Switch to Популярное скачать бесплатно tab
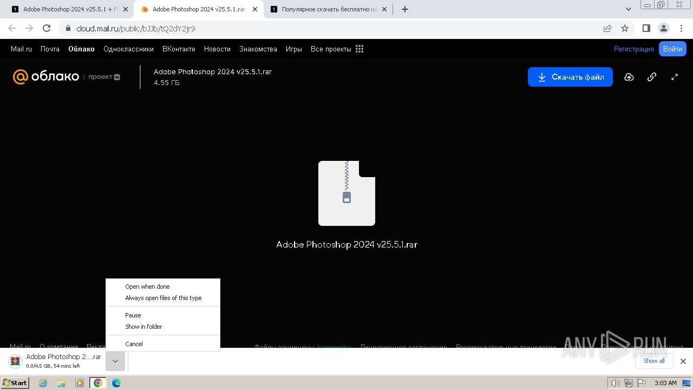 328,9
